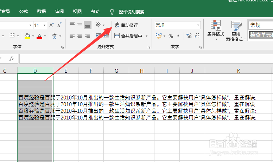Expand the border style dropdown arrow
The image size is (273, 162).
click(18, 36)
